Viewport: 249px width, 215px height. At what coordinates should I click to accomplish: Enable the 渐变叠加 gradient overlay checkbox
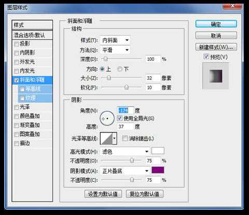coord(17,125)
